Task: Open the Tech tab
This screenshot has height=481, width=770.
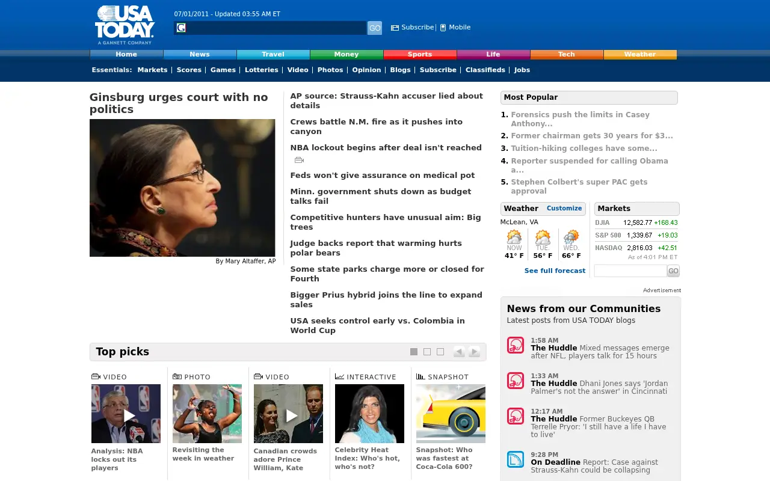Action: click(567, 55)
